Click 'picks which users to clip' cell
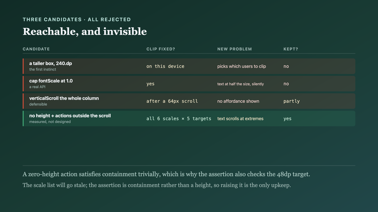 242,66
